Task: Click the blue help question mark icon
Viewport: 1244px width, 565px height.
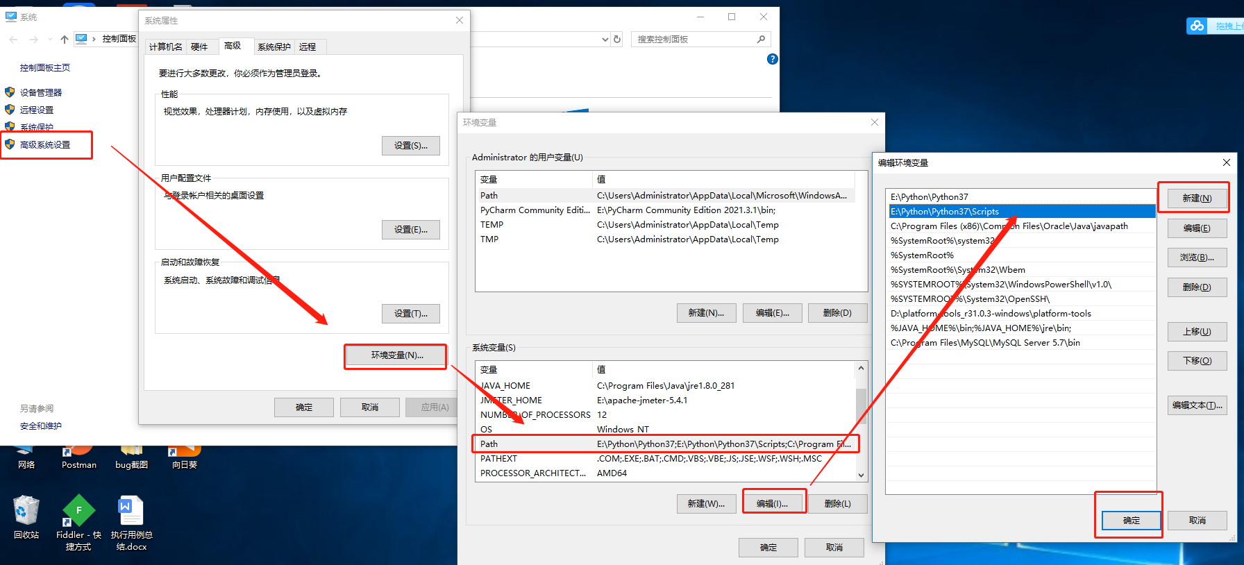Action: (772, 60)
